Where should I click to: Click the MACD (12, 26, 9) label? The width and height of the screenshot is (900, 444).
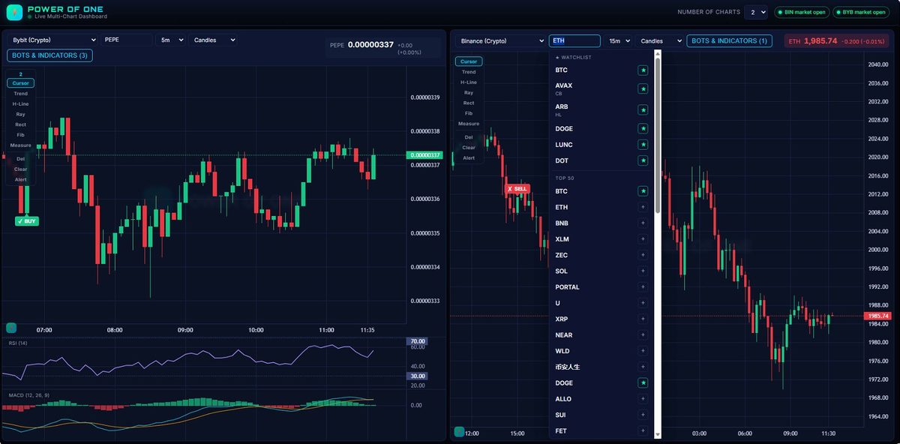coord(28,394)
